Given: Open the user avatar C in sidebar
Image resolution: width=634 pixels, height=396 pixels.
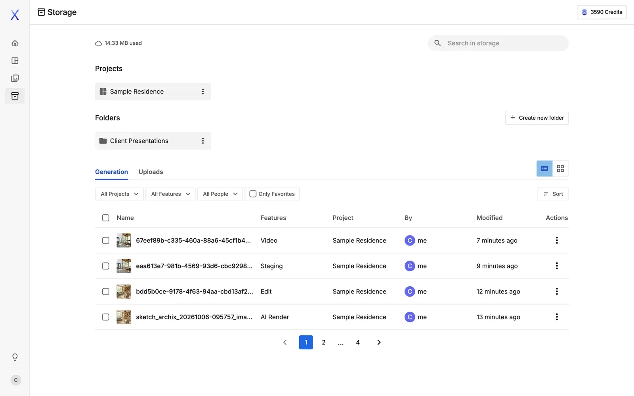Looking at the screenshot, I should pyautogui.click(x=16, y=380).
